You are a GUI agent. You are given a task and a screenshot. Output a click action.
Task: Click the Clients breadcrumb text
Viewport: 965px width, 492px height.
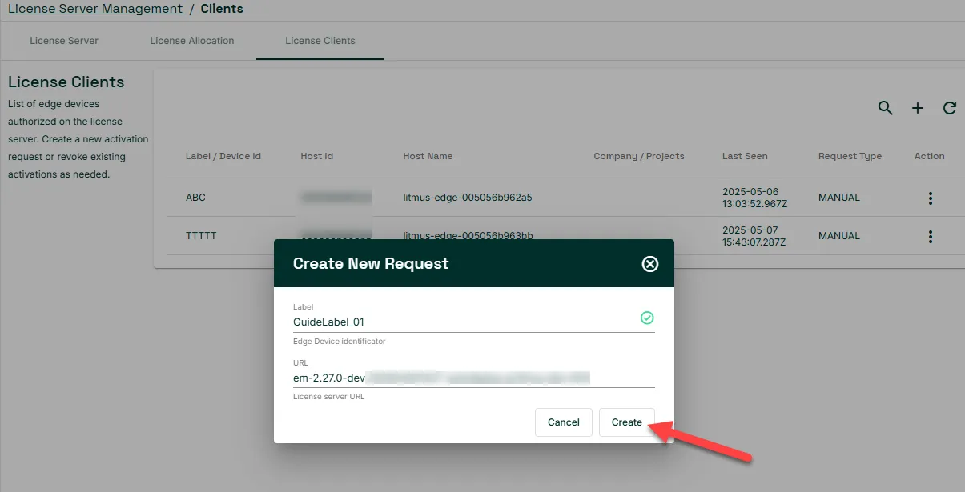click(223, 9)
